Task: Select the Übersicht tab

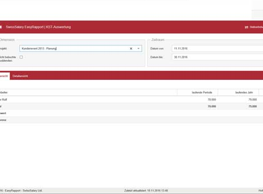Action: click(x=4, y=76)
